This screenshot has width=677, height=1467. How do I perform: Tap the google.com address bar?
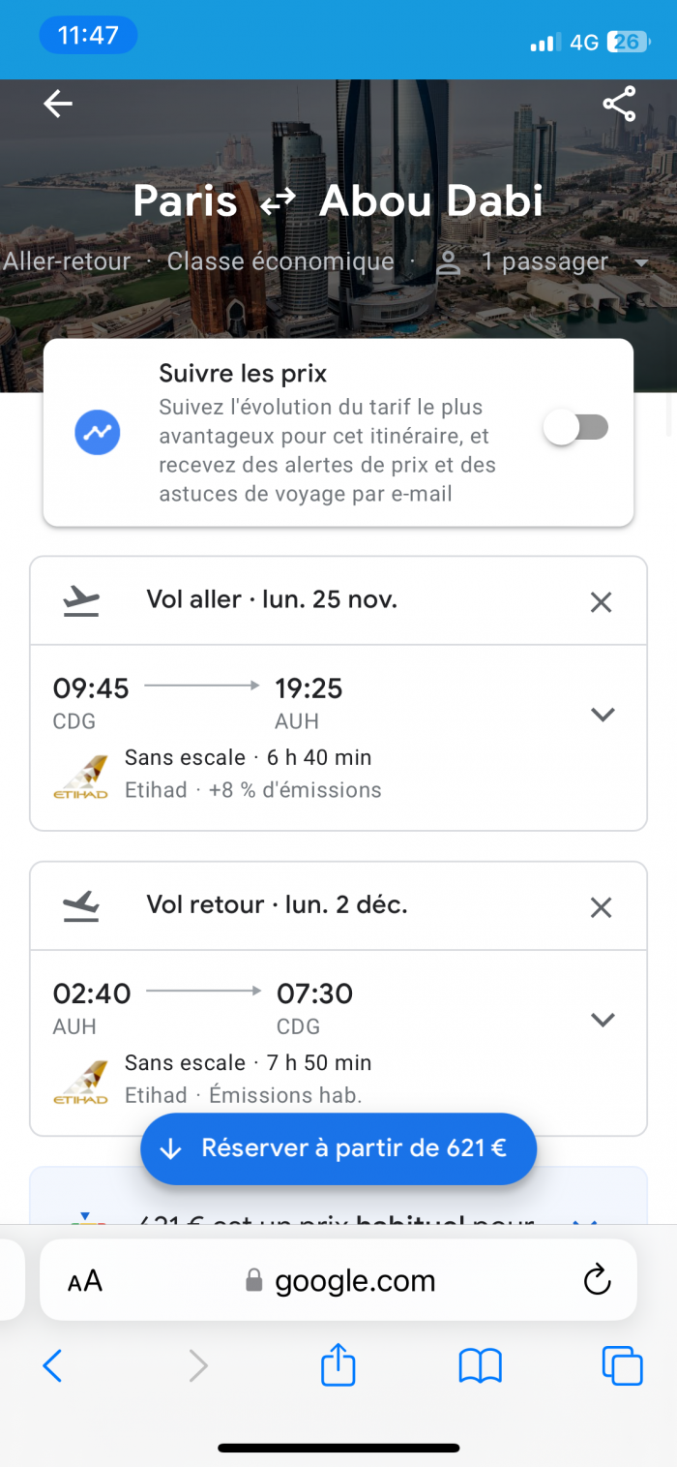(338, 1280)
